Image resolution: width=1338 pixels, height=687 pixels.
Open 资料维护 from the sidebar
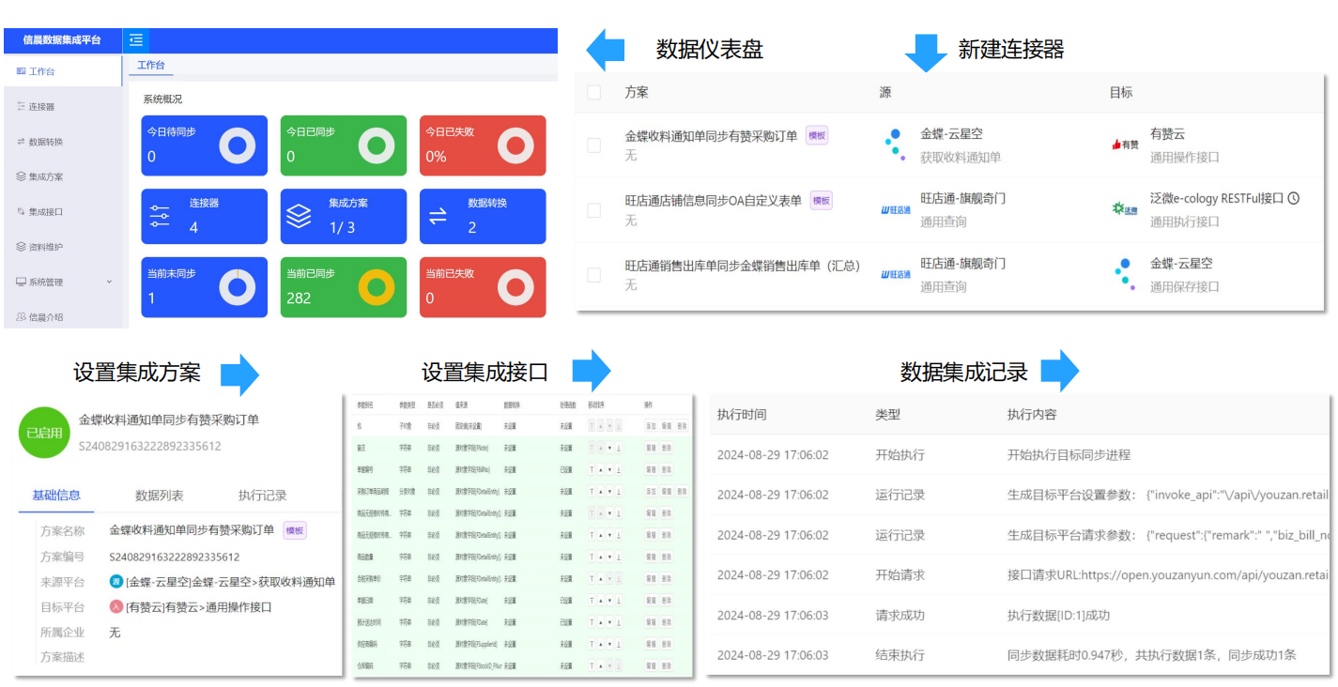pos(21,246)
